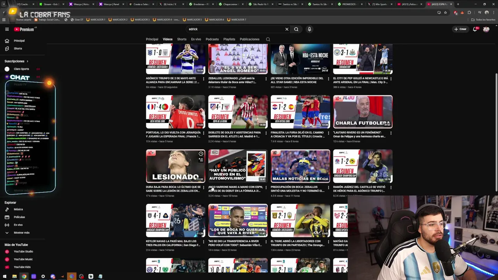The image size is (498, 280).
Task: Bookmark this page with the star icon
Action: [445, 12]
